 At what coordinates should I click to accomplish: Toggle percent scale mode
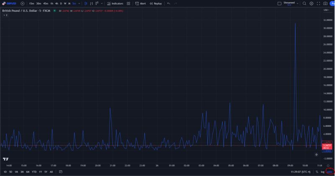317,172
